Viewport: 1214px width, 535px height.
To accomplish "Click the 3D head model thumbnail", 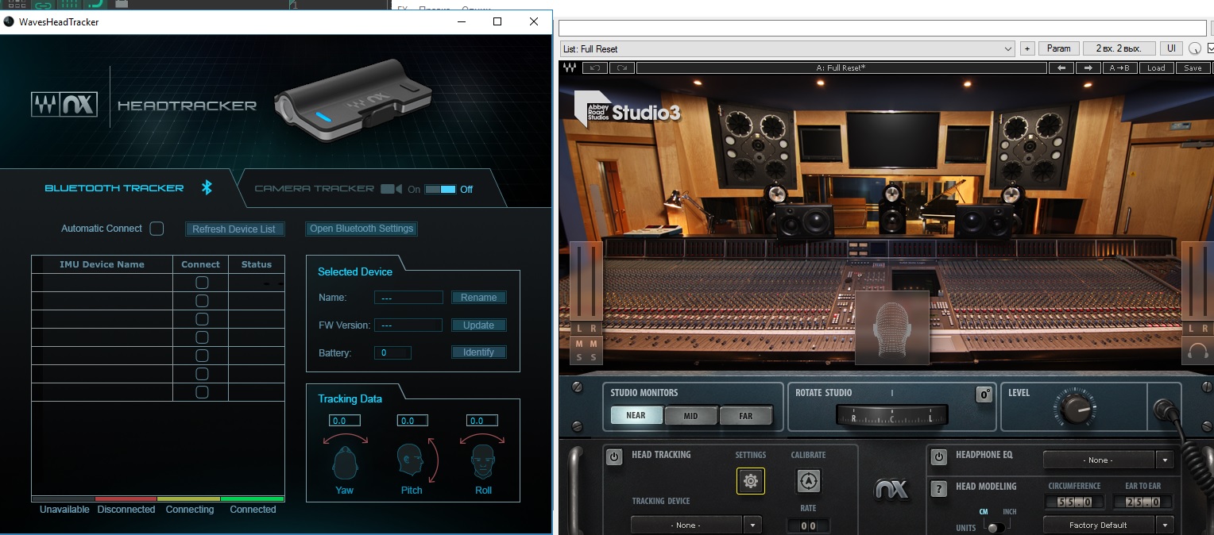I will pyautogui.click(x=891, y=328).
